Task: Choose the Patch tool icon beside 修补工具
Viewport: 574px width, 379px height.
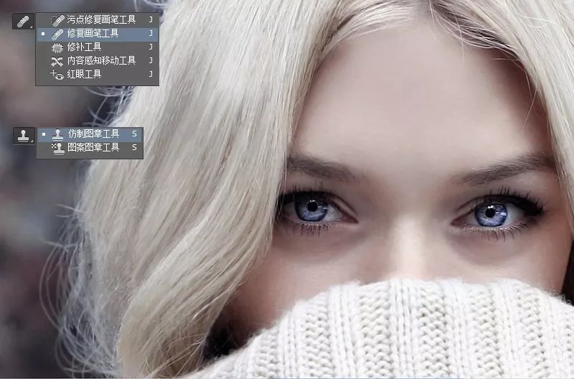Action: pos(57,47)
